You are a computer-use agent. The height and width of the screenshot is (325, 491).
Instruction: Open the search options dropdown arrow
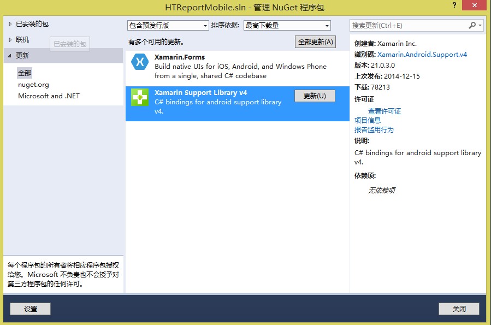click(x=481, y=26)
